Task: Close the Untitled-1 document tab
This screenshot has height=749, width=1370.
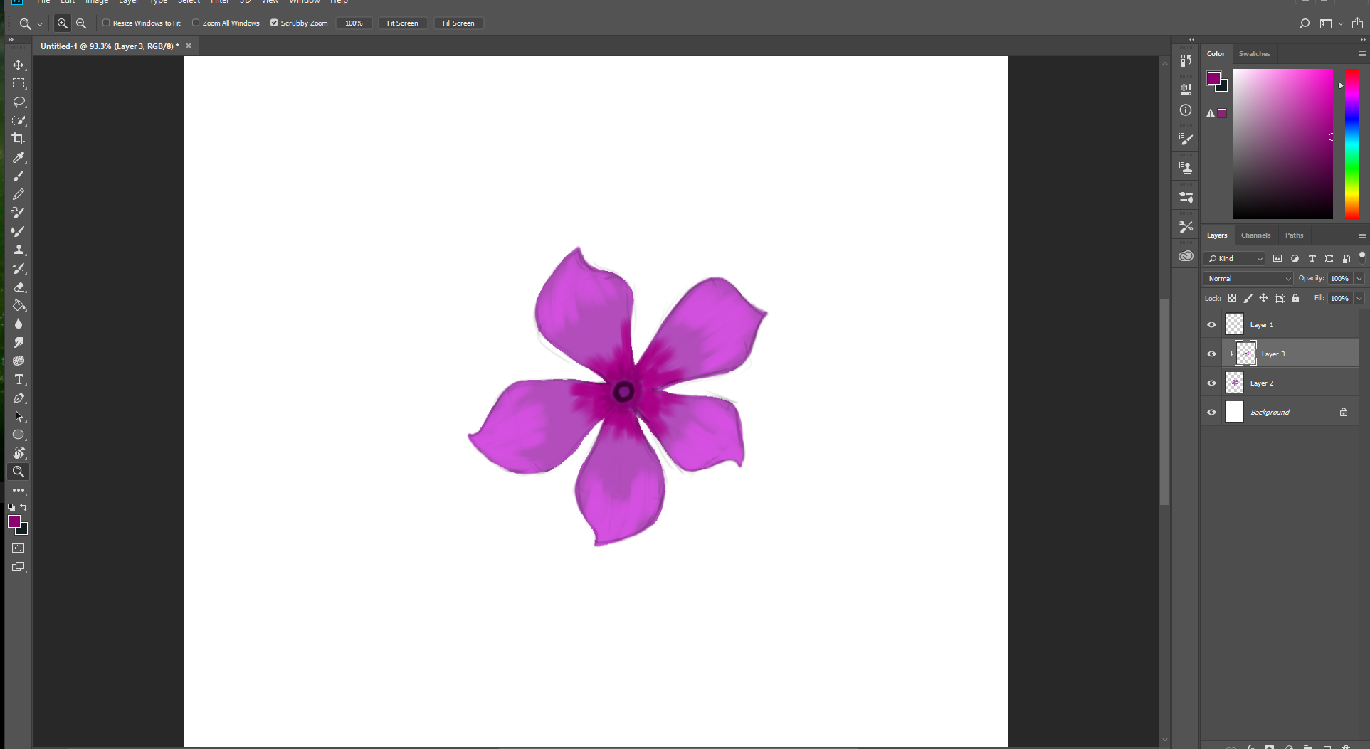Action: (x=189, y=46)
